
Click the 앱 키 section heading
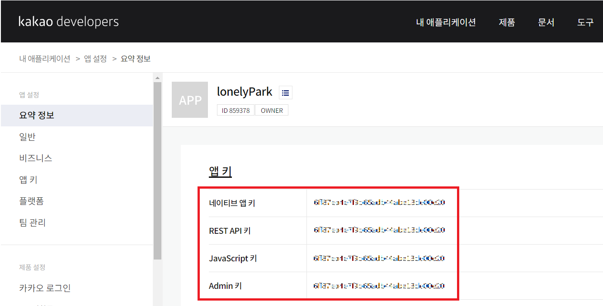pos(220,172)
